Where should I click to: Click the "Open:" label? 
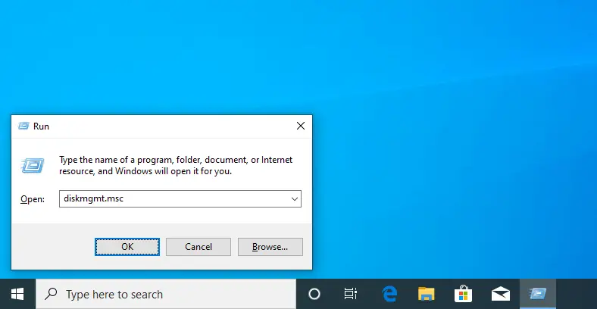click(33, 199)
